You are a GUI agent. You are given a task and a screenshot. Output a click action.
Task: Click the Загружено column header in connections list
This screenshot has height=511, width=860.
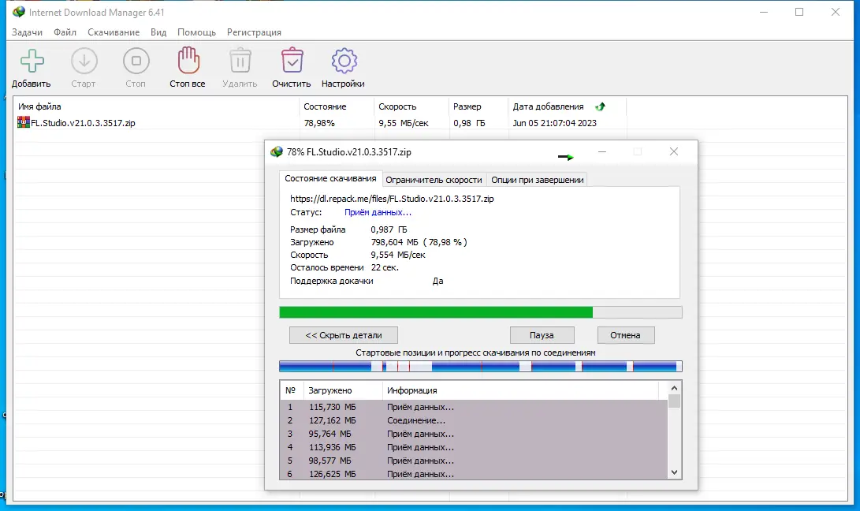[342, 390]
